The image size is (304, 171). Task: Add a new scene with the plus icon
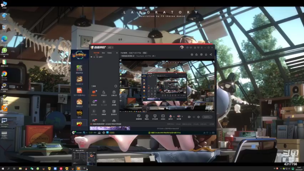[x=117, y=53]
